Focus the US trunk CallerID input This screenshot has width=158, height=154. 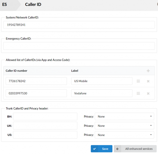(45, 135)
